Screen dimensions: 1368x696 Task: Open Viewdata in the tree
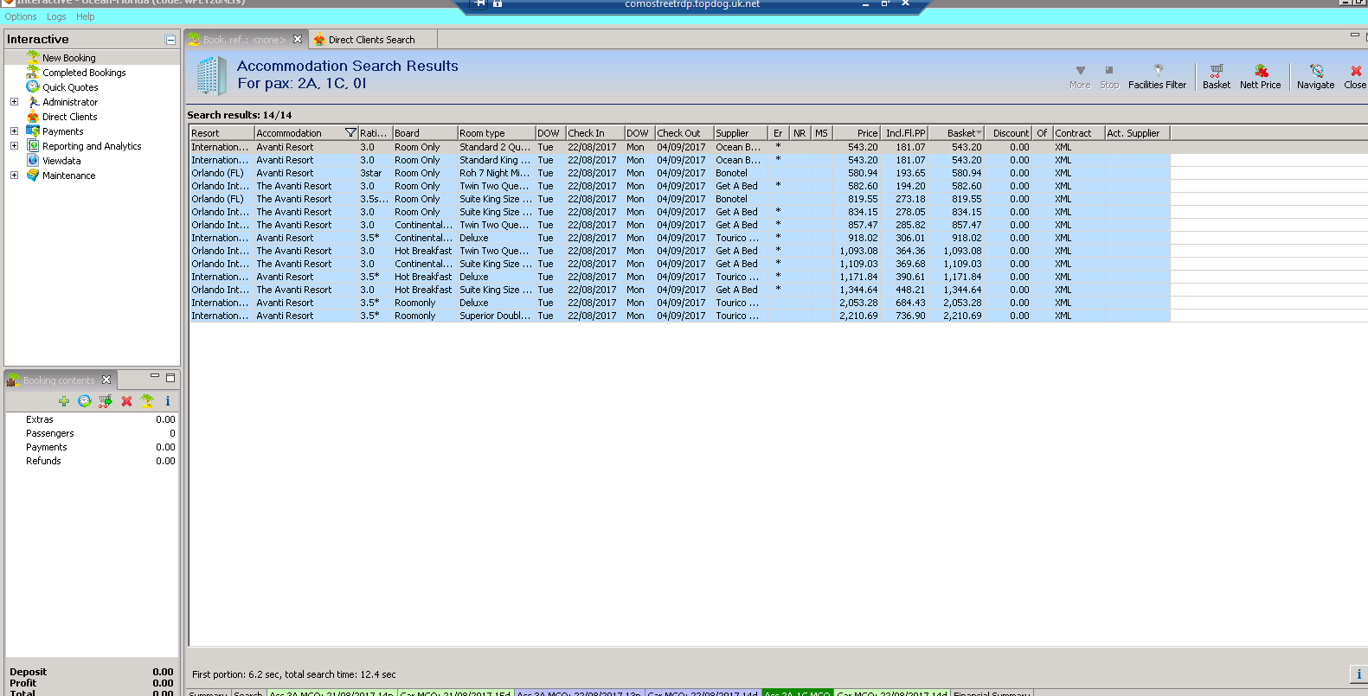[x=61, y=161]
